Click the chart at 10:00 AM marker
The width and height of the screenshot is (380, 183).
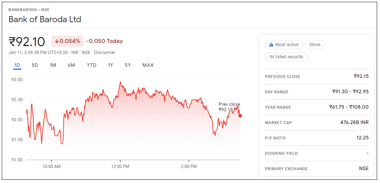coord(52,167)
